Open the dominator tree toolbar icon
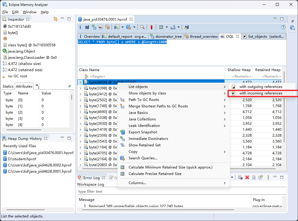 click(x=94, y=27)
